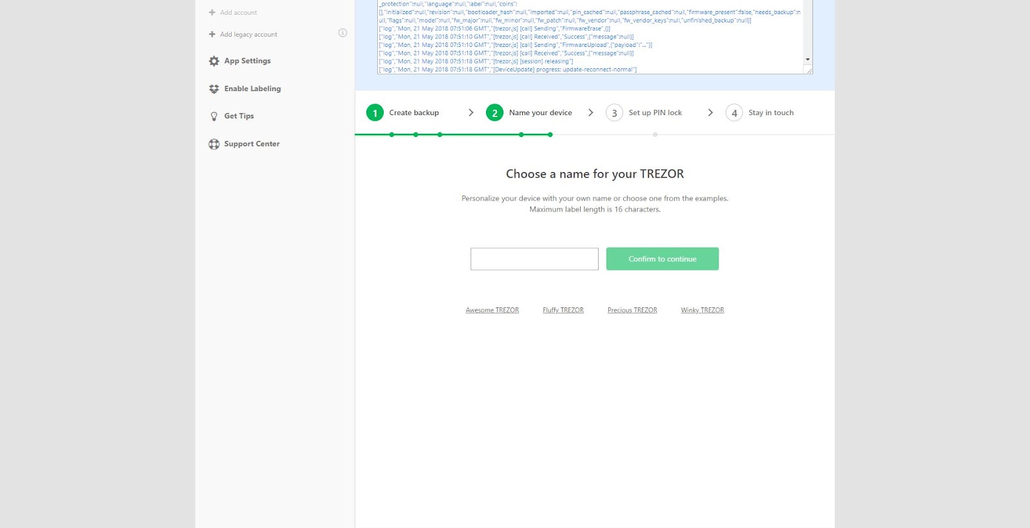Click the plus icon beside Add legacy account
The height and width of the screenshot is (528, 1030).
(212, 34)
